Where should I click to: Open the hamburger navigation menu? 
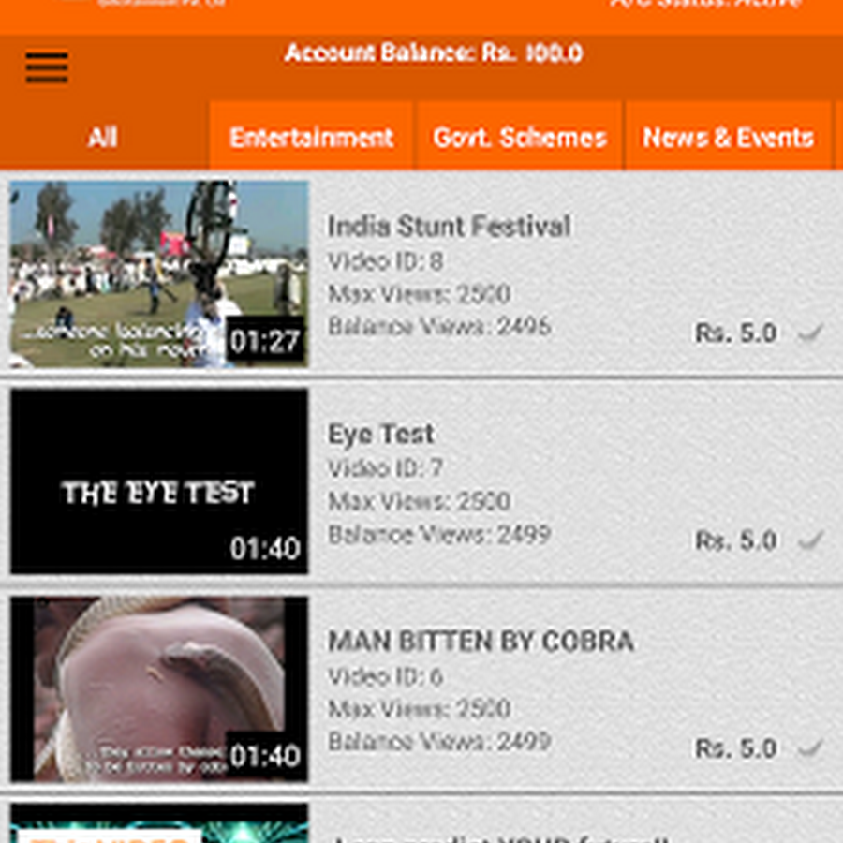(47, 67)
